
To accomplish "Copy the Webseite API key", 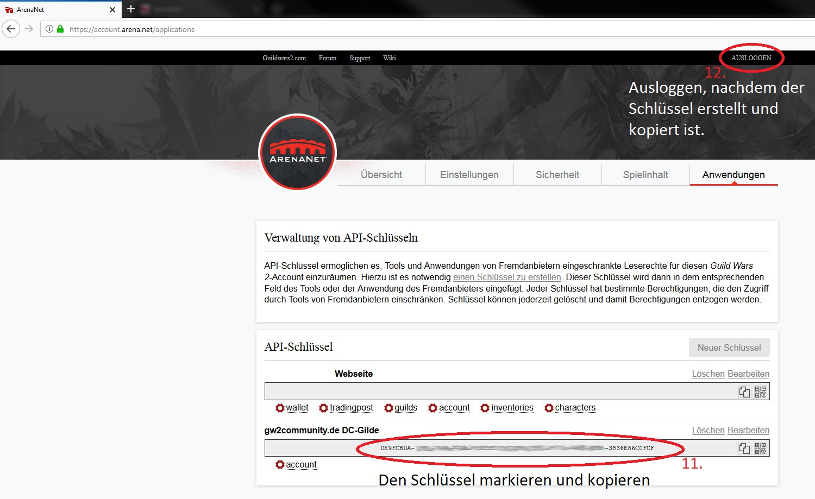I will coord(744,392).
